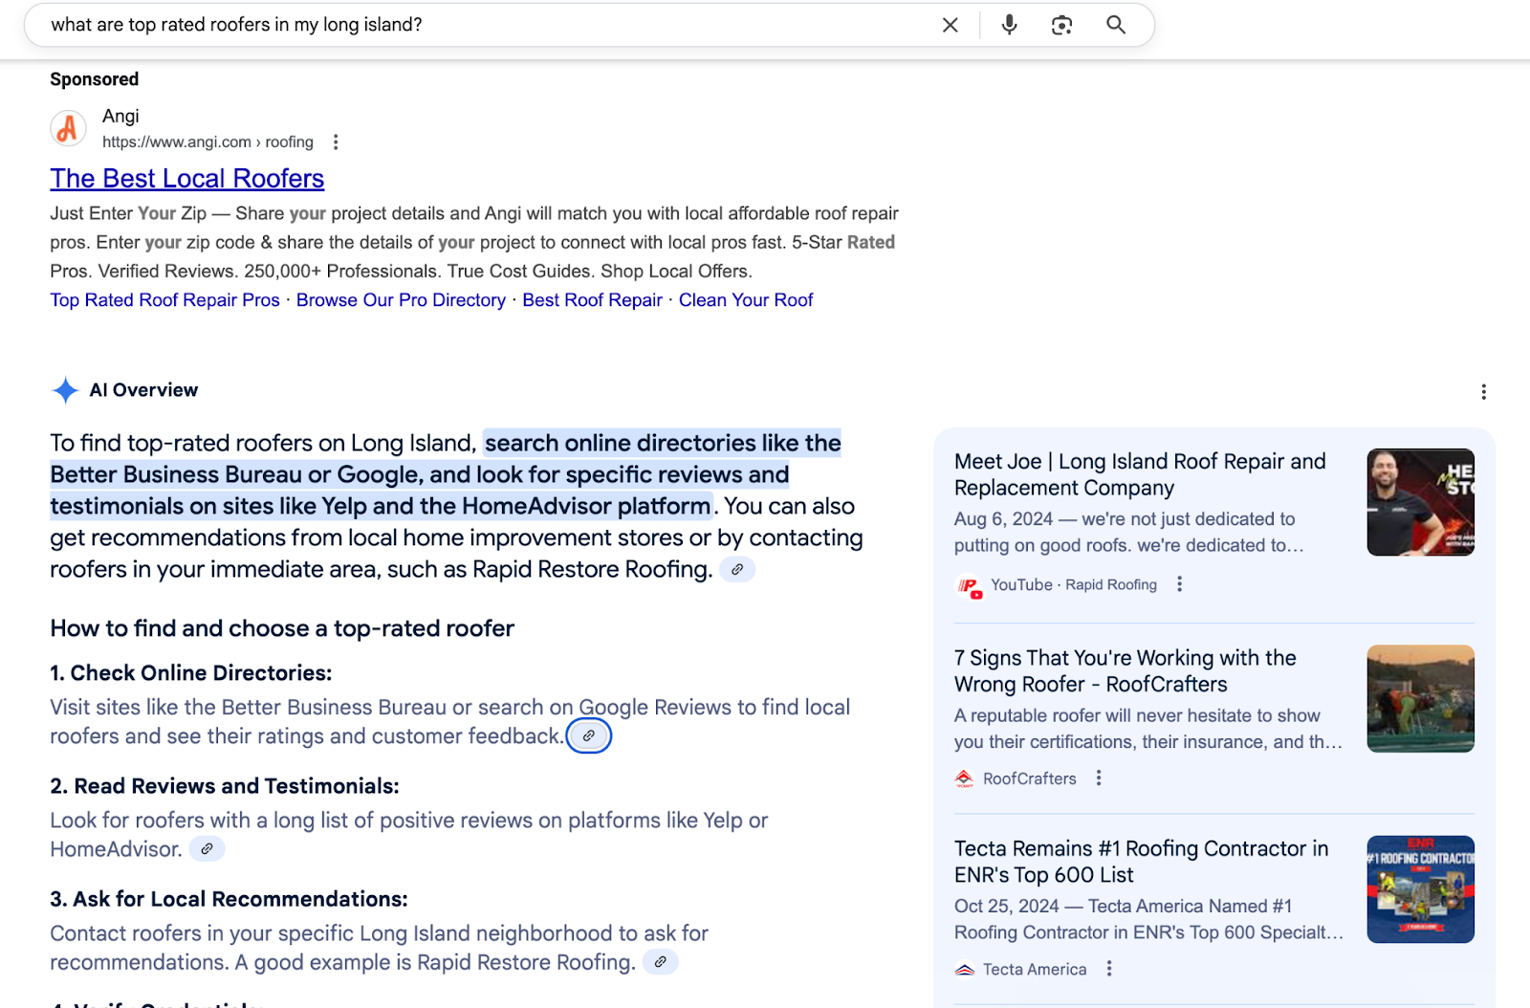
Task: Open the RoofCrafters article thumbnail
Action: [1420, 698]
